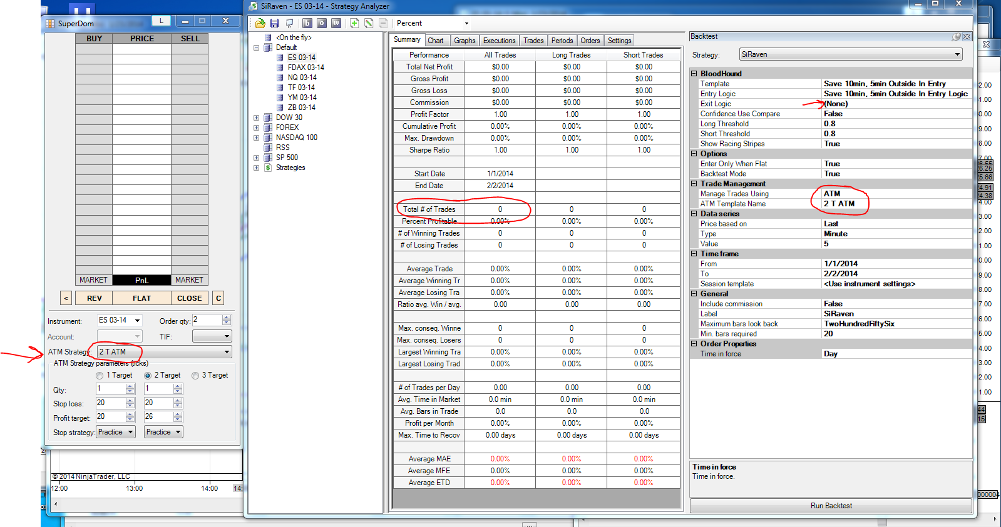
Task: Select the 3 Target radio button
Action: (195, 376)
